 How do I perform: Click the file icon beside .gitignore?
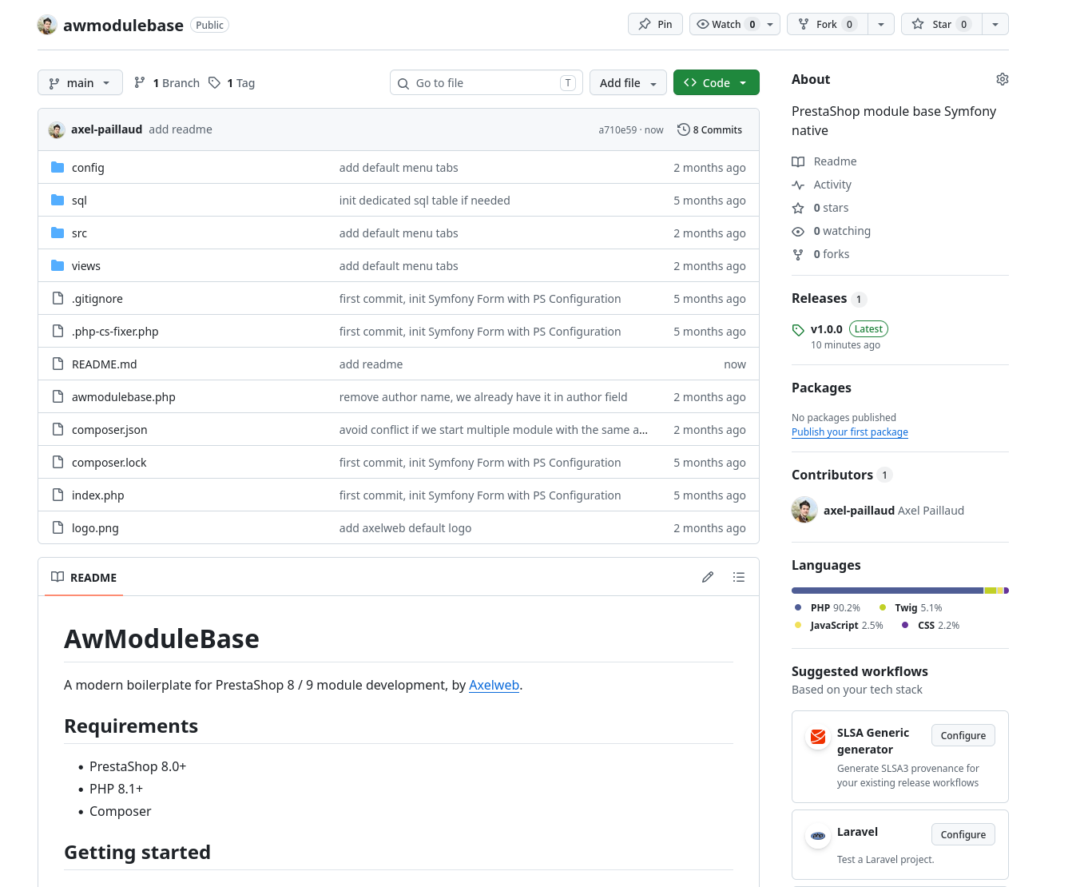tap(58, 298)
